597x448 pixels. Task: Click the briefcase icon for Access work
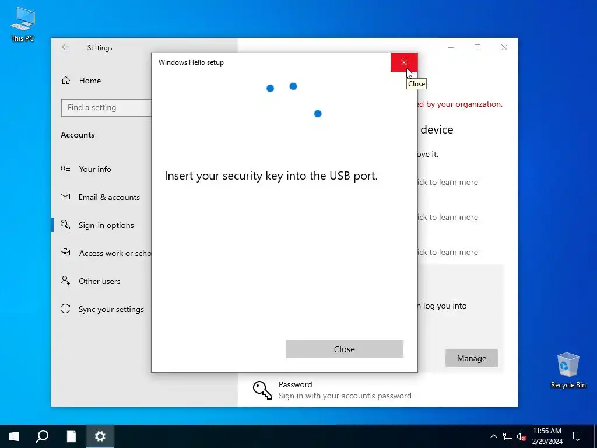coord(65,253)
